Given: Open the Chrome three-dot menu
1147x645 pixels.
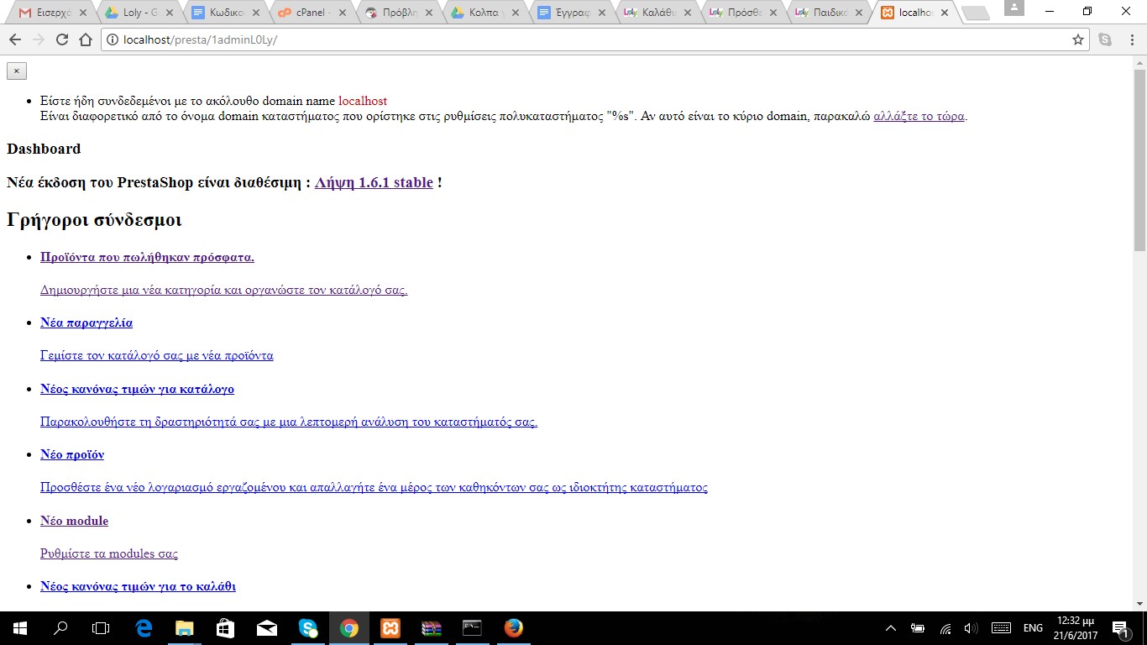Looking at the screenshot, I should coord(1130,39).
